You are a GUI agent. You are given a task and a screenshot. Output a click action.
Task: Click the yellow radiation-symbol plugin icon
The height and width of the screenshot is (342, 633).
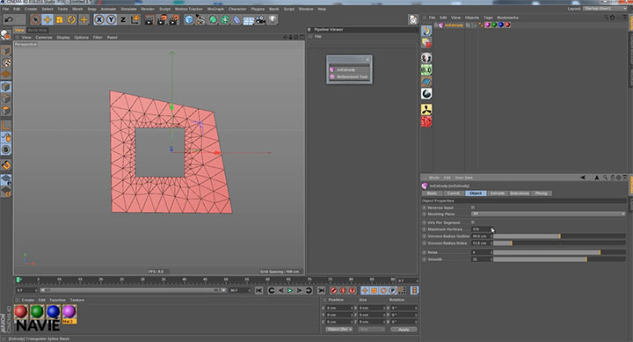(x=426, y=109)
